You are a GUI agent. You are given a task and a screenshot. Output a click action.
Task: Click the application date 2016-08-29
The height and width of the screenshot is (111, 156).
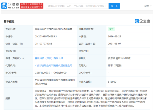pyautogui.click(x=114, y=37)
